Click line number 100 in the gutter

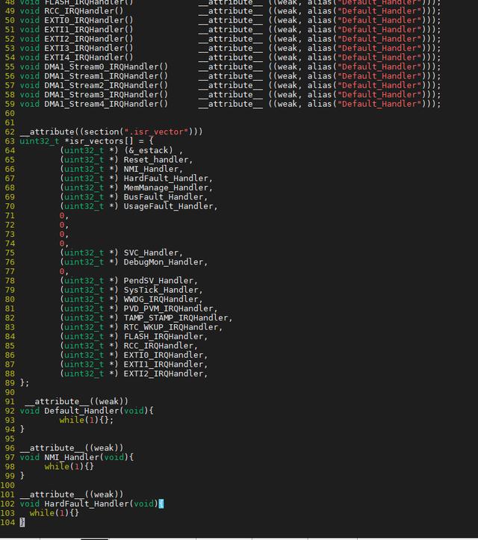(7, 485)
